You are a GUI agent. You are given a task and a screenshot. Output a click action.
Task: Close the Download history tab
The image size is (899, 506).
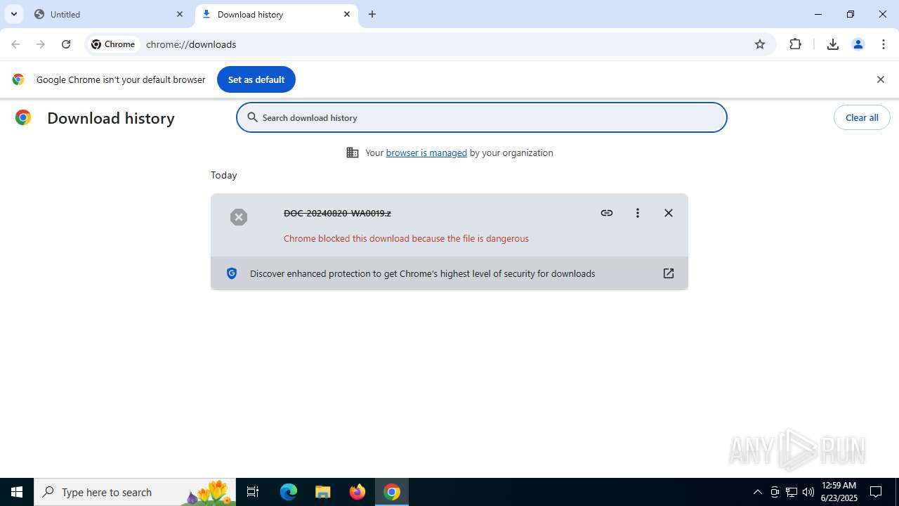pos(347,14)
